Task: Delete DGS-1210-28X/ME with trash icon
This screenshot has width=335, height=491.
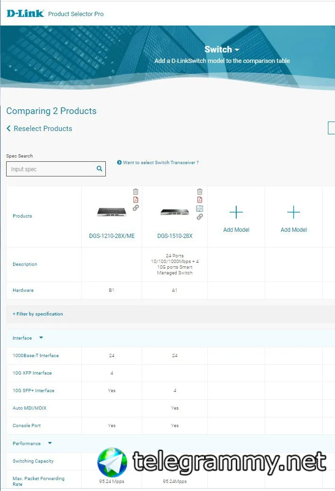Action: point(136,192)
